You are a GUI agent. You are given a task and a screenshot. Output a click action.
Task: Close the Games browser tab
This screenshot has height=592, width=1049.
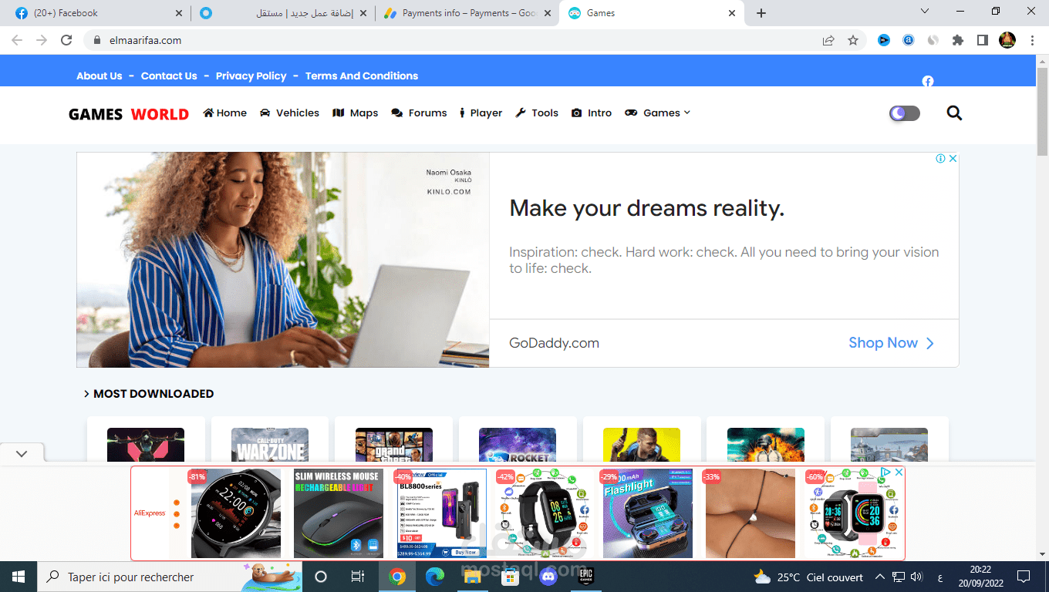tap(732, 13)
